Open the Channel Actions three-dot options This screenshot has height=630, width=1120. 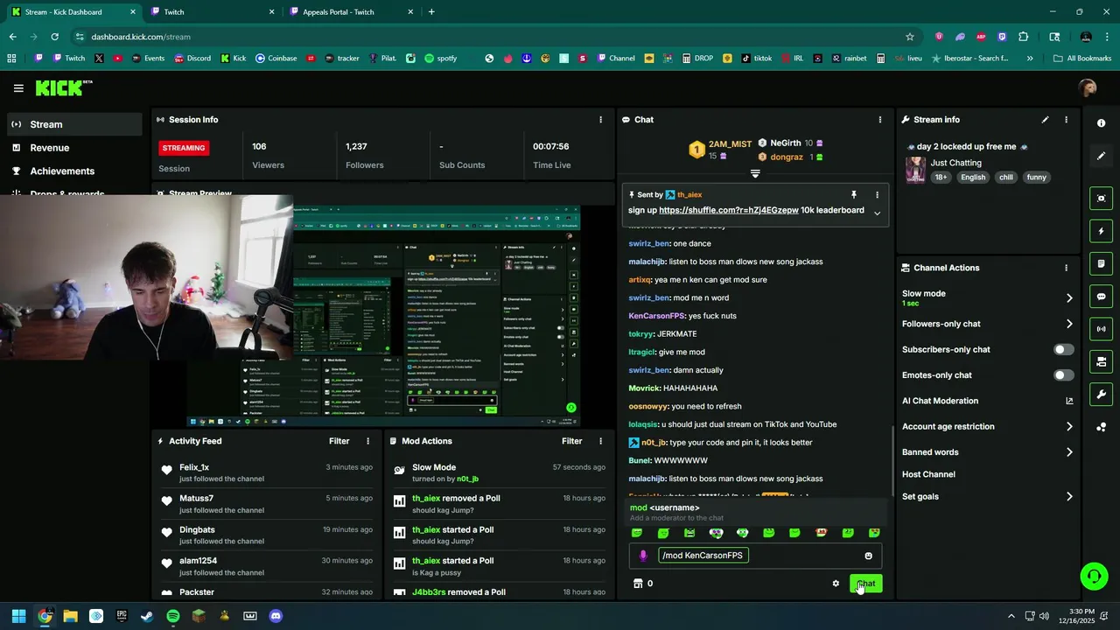coord(1066,268)
